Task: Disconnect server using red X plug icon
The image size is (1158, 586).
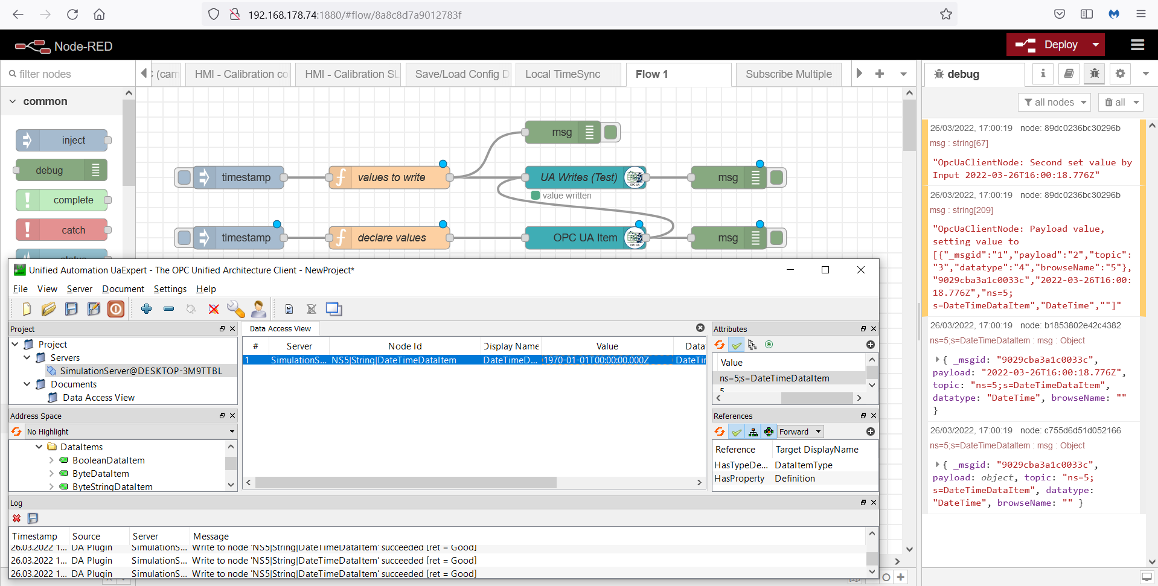Action: (x=213, y=309)
